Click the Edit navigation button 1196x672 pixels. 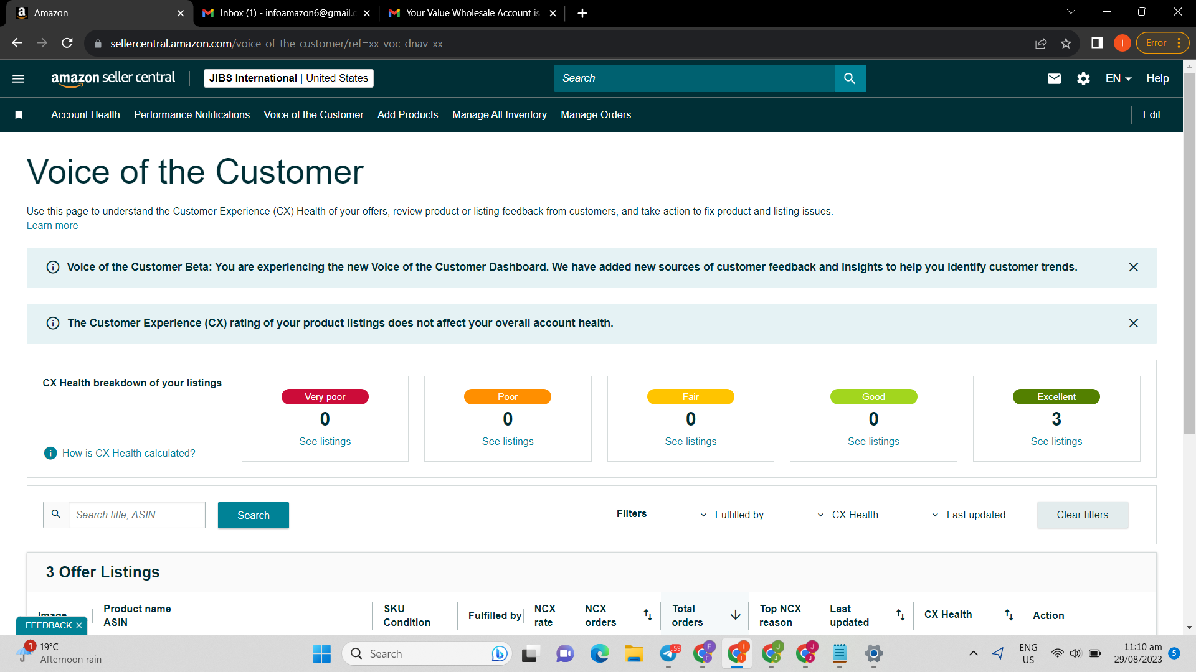pyautogui.click(x=1152, y=115)
